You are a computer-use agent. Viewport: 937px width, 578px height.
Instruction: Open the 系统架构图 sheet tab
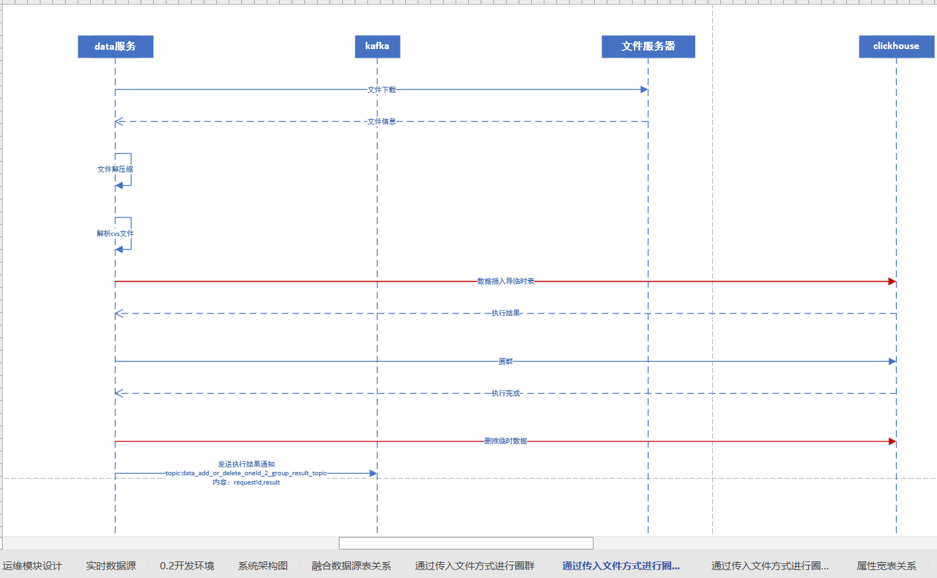point(263,565)
